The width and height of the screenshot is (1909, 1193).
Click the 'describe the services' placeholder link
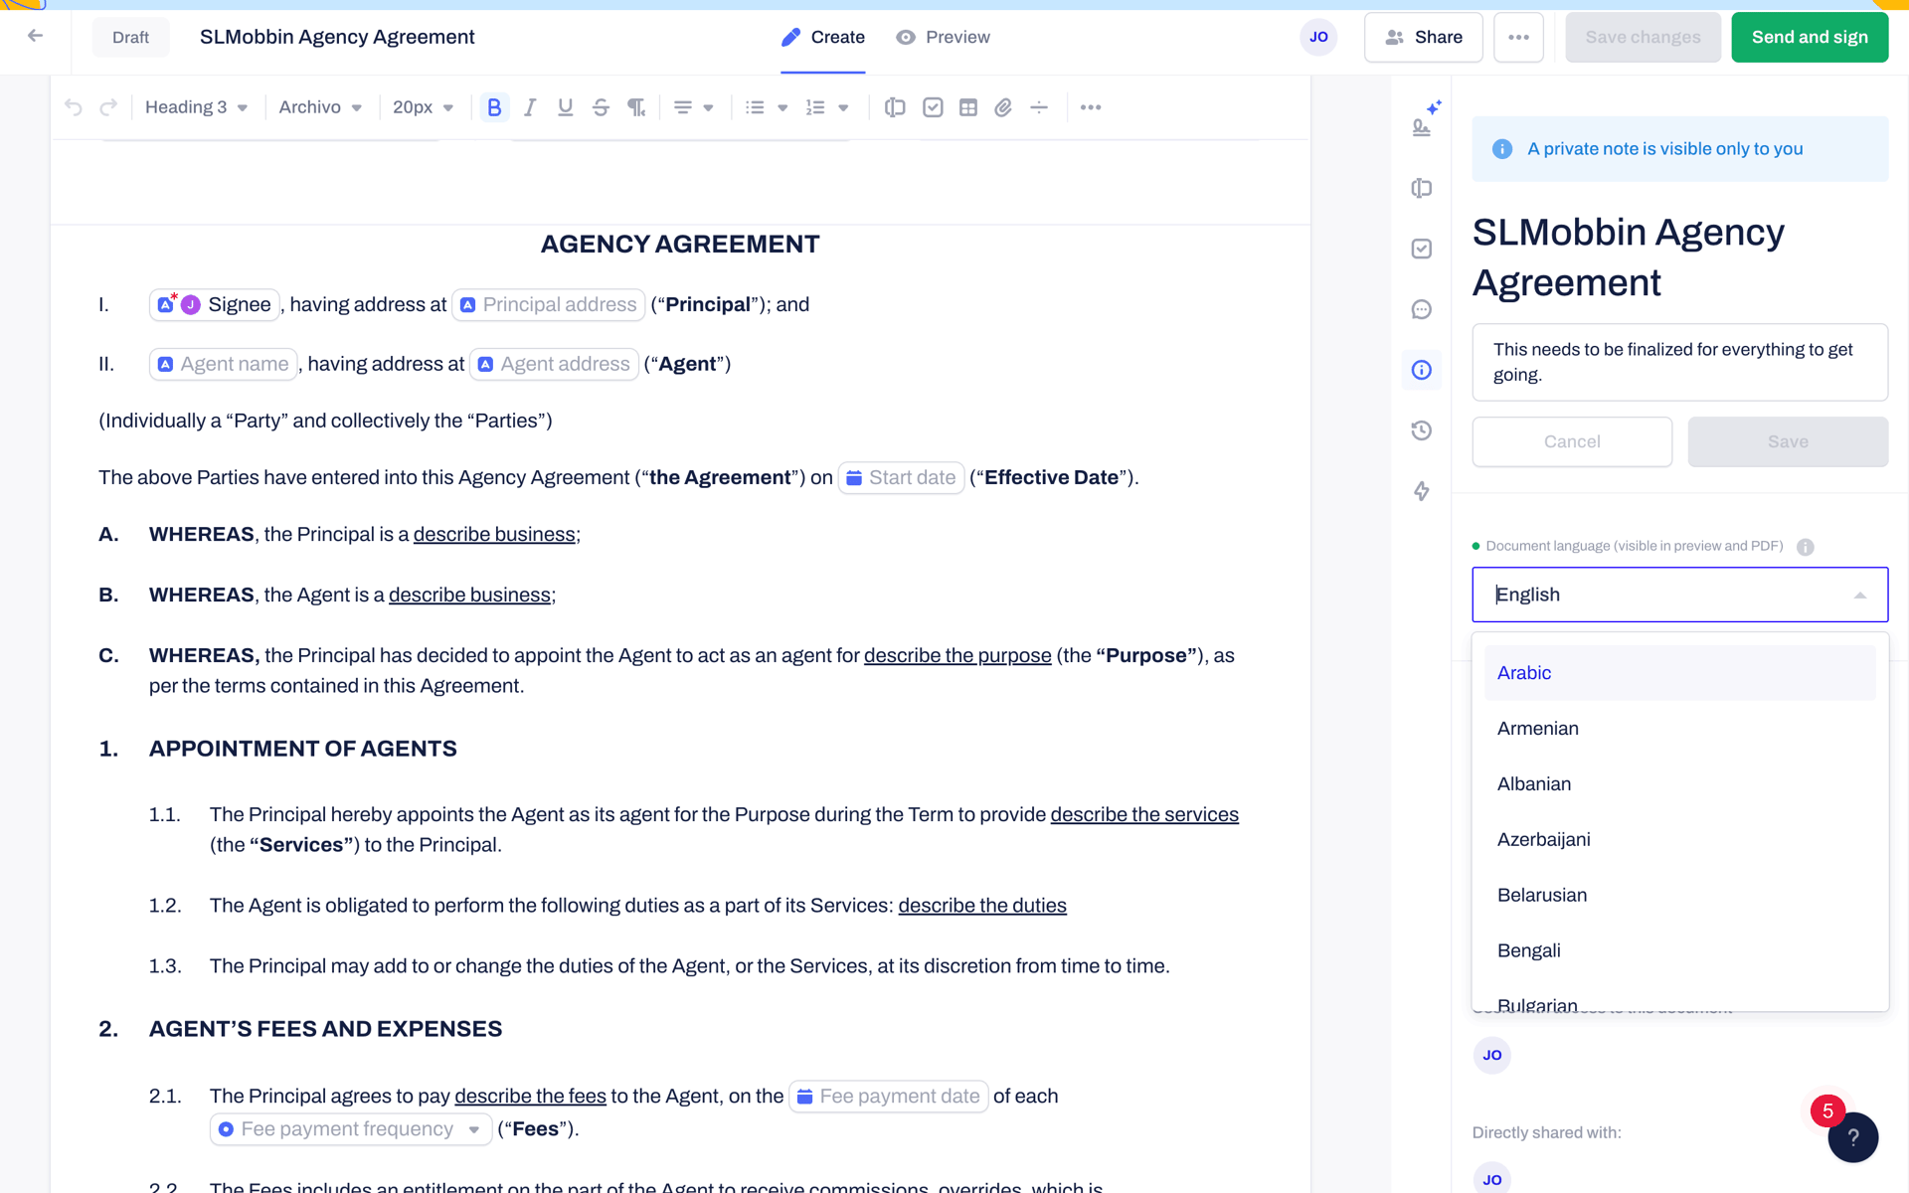click(x=1144, y=814)
